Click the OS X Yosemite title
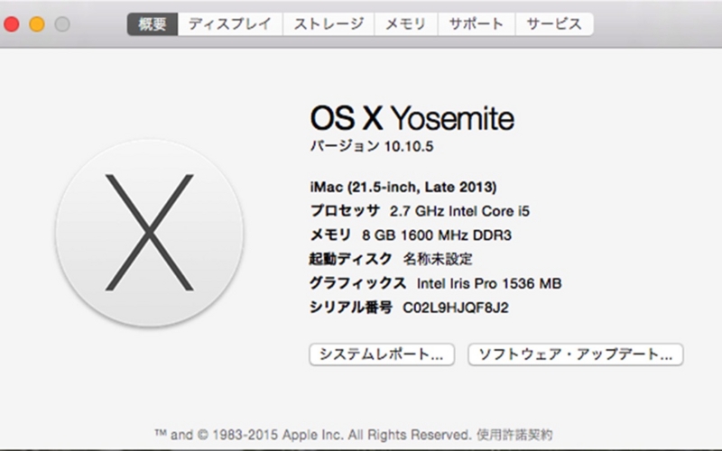The width and height of the screenshot is (722, 451). pyautogui.click(x=412, y=118)
